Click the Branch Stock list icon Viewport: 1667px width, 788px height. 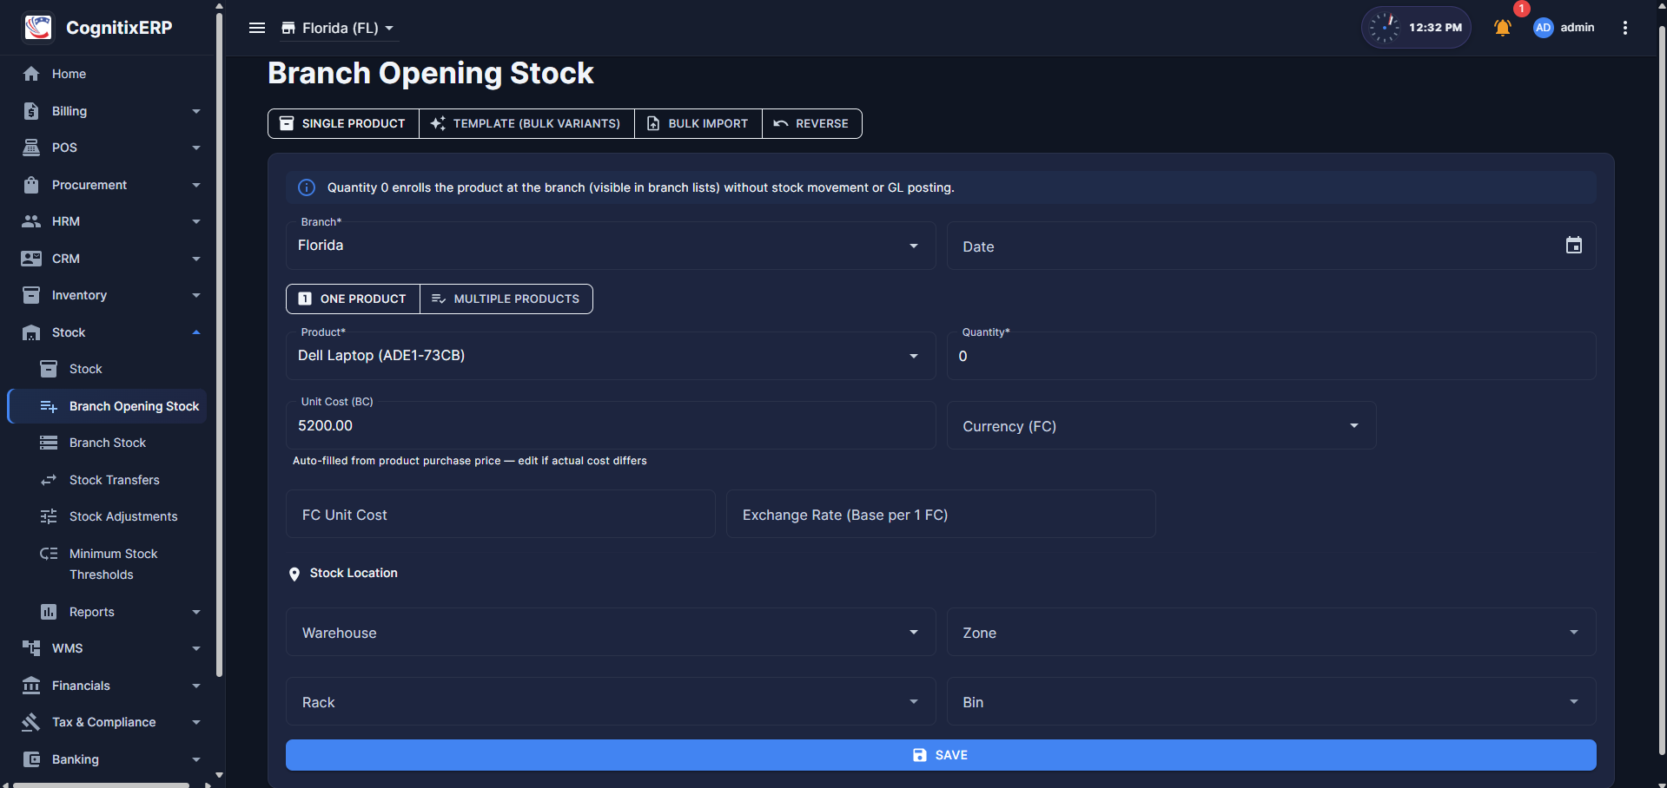coord(49,443)
